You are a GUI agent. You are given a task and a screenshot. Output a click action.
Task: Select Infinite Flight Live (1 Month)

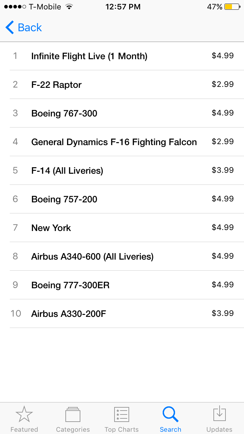pyautogui.click(x=89, y=56)
